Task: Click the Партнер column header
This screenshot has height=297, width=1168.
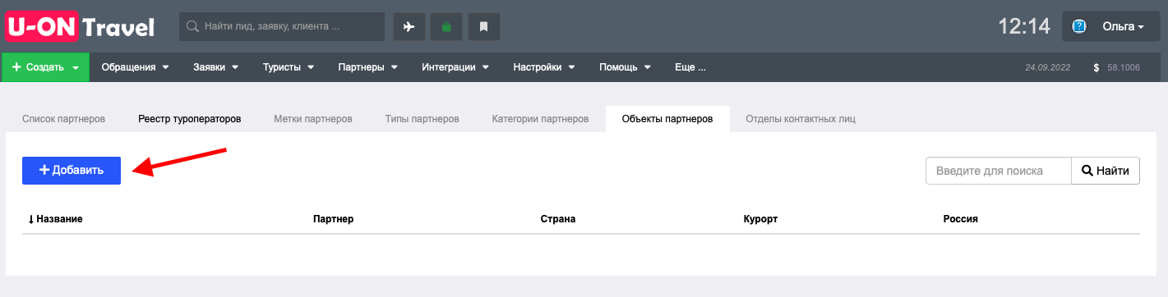Action: pyautogui.click(x=334, y=219)
